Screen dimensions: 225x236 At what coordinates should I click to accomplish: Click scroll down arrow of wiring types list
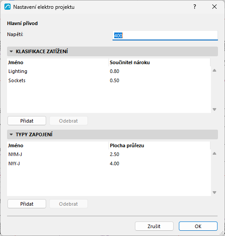(214, 192)
